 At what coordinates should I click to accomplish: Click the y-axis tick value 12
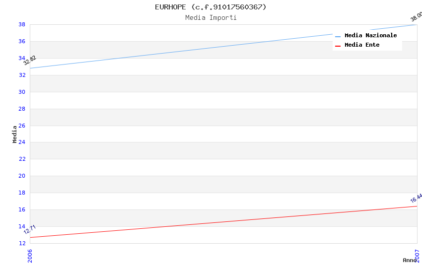[x=22, y=243]
